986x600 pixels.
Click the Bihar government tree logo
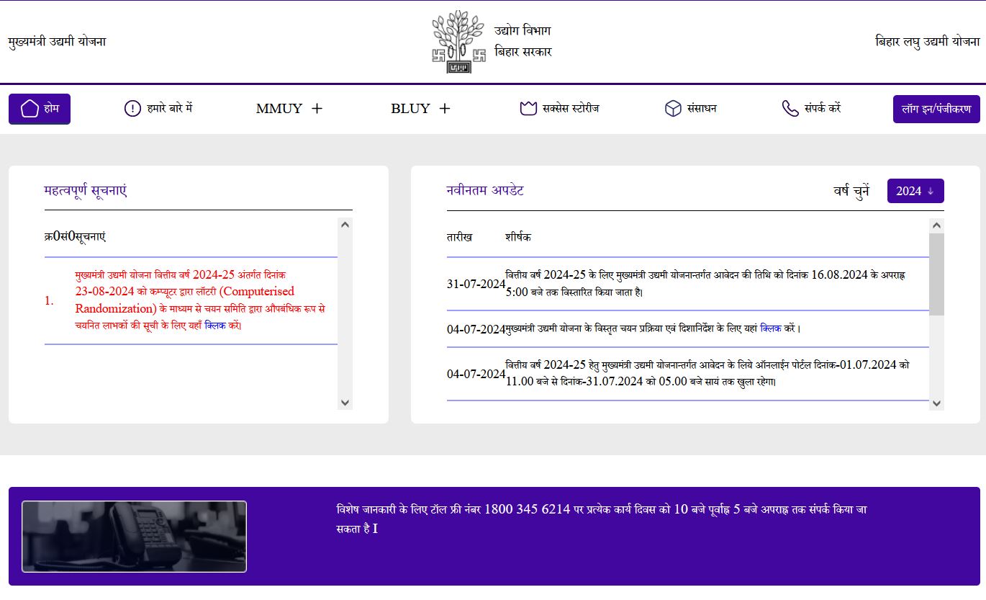[451, 42]
